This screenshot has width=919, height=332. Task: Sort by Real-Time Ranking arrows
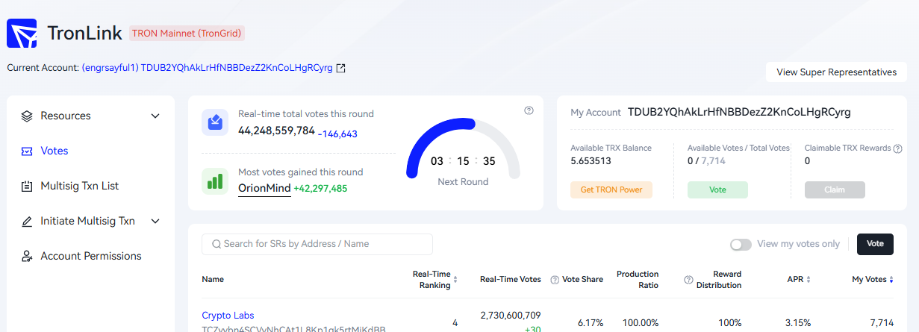tap(455, 280)
